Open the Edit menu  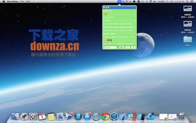28,2
